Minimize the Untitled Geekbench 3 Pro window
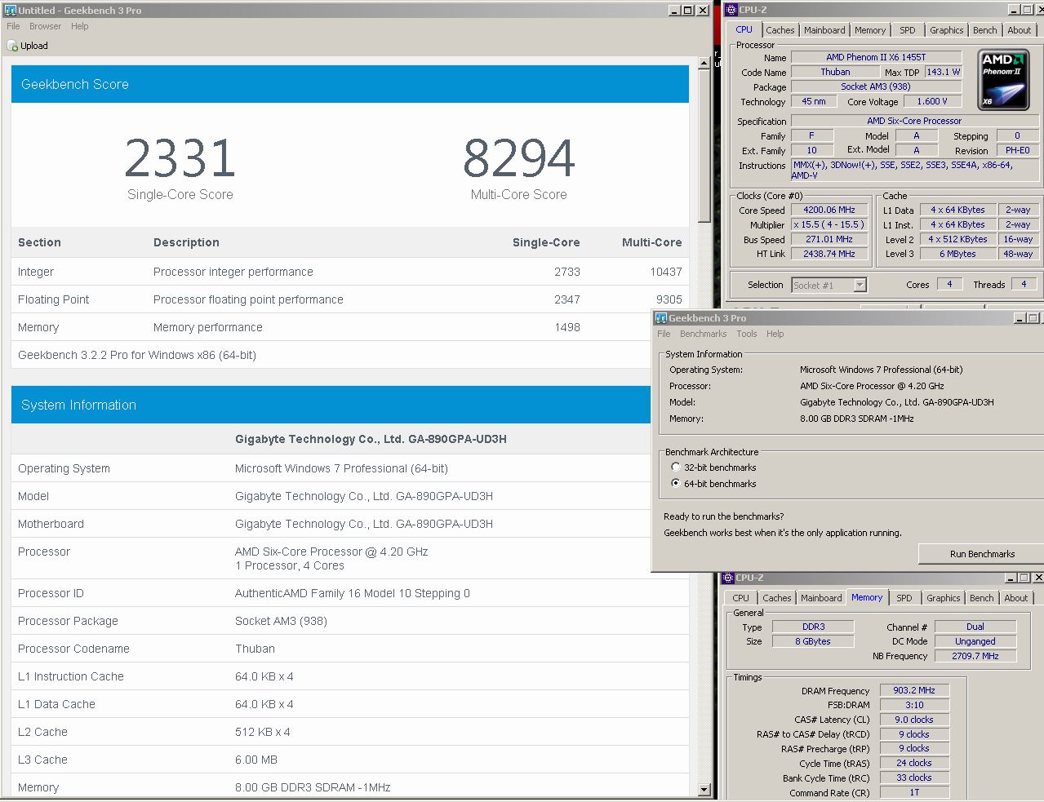 [x=674, y=10]
